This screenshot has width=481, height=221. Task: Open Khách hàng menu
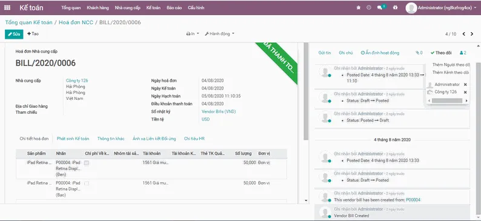[x=98, y=8]
